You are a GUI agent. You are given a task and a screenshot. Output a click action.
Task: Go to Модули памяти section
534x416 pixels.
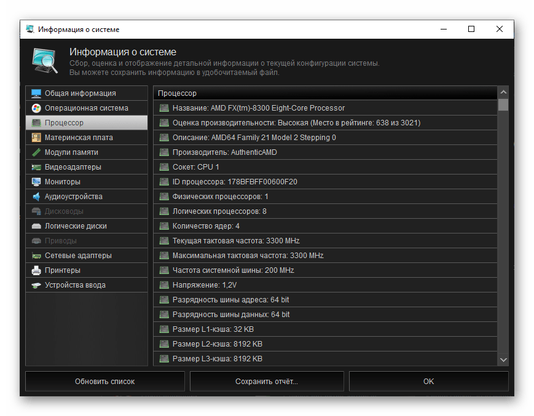point(87,152)
